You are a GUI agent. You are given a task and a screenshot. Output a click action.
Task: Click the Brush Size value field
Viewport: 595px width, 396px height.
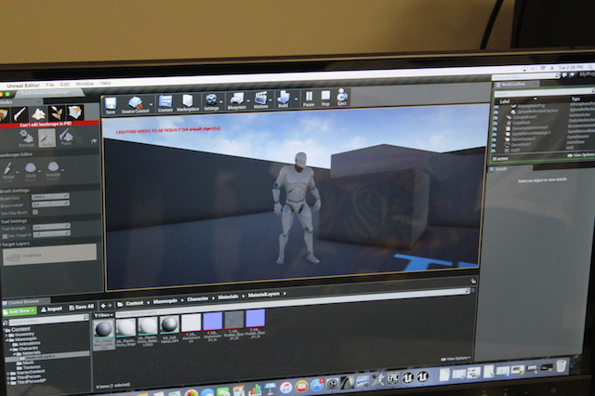pos(50,196)
